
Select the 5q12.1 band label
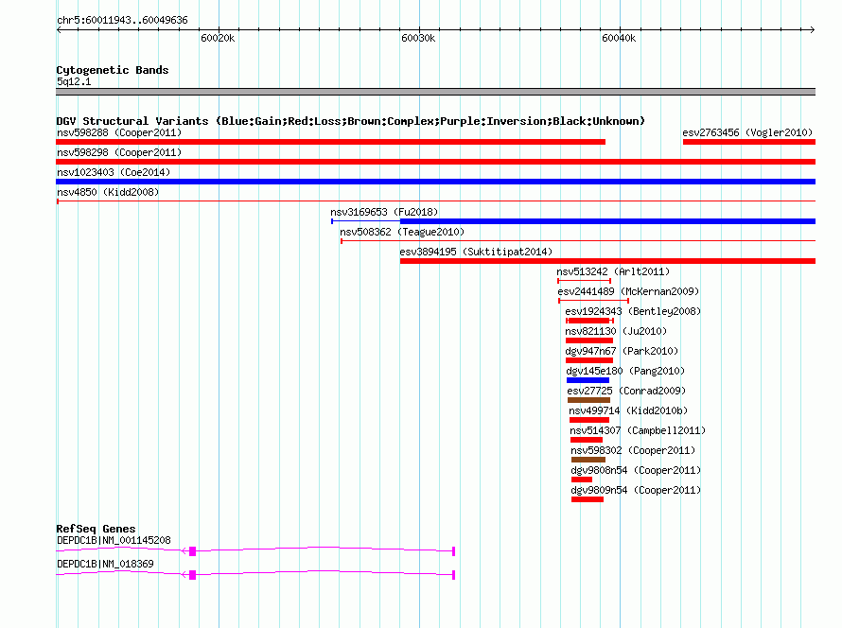74,81
